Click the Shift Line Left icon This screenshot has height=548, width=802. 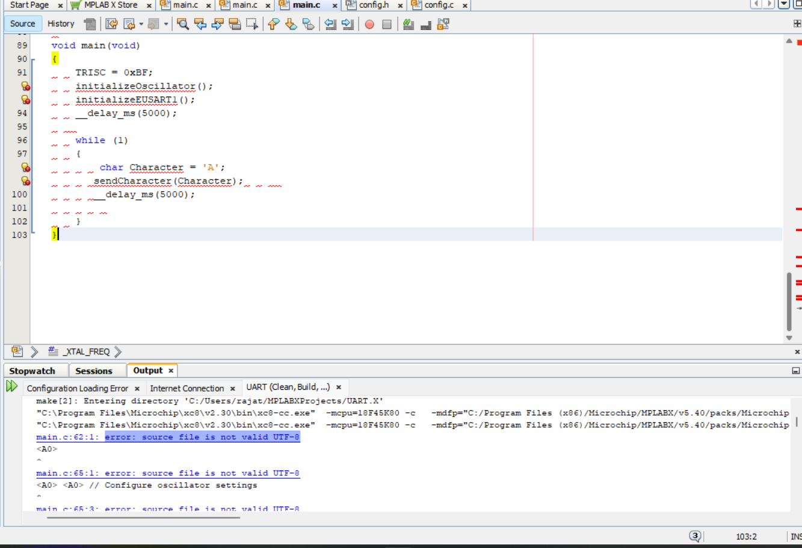(330, 24)
